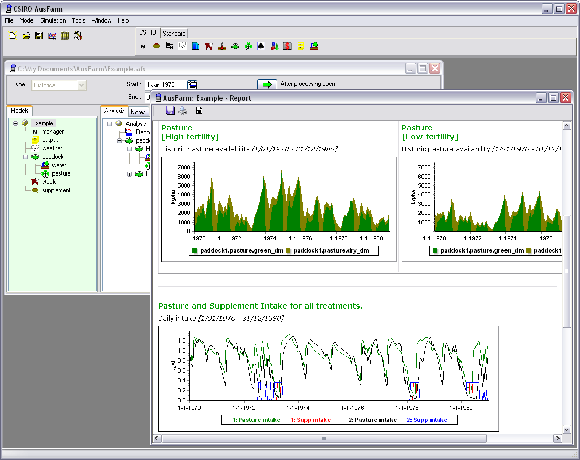Open the Start date calendar picker
The width and height of the screenshot is (580, 460).
coord(192,84)
